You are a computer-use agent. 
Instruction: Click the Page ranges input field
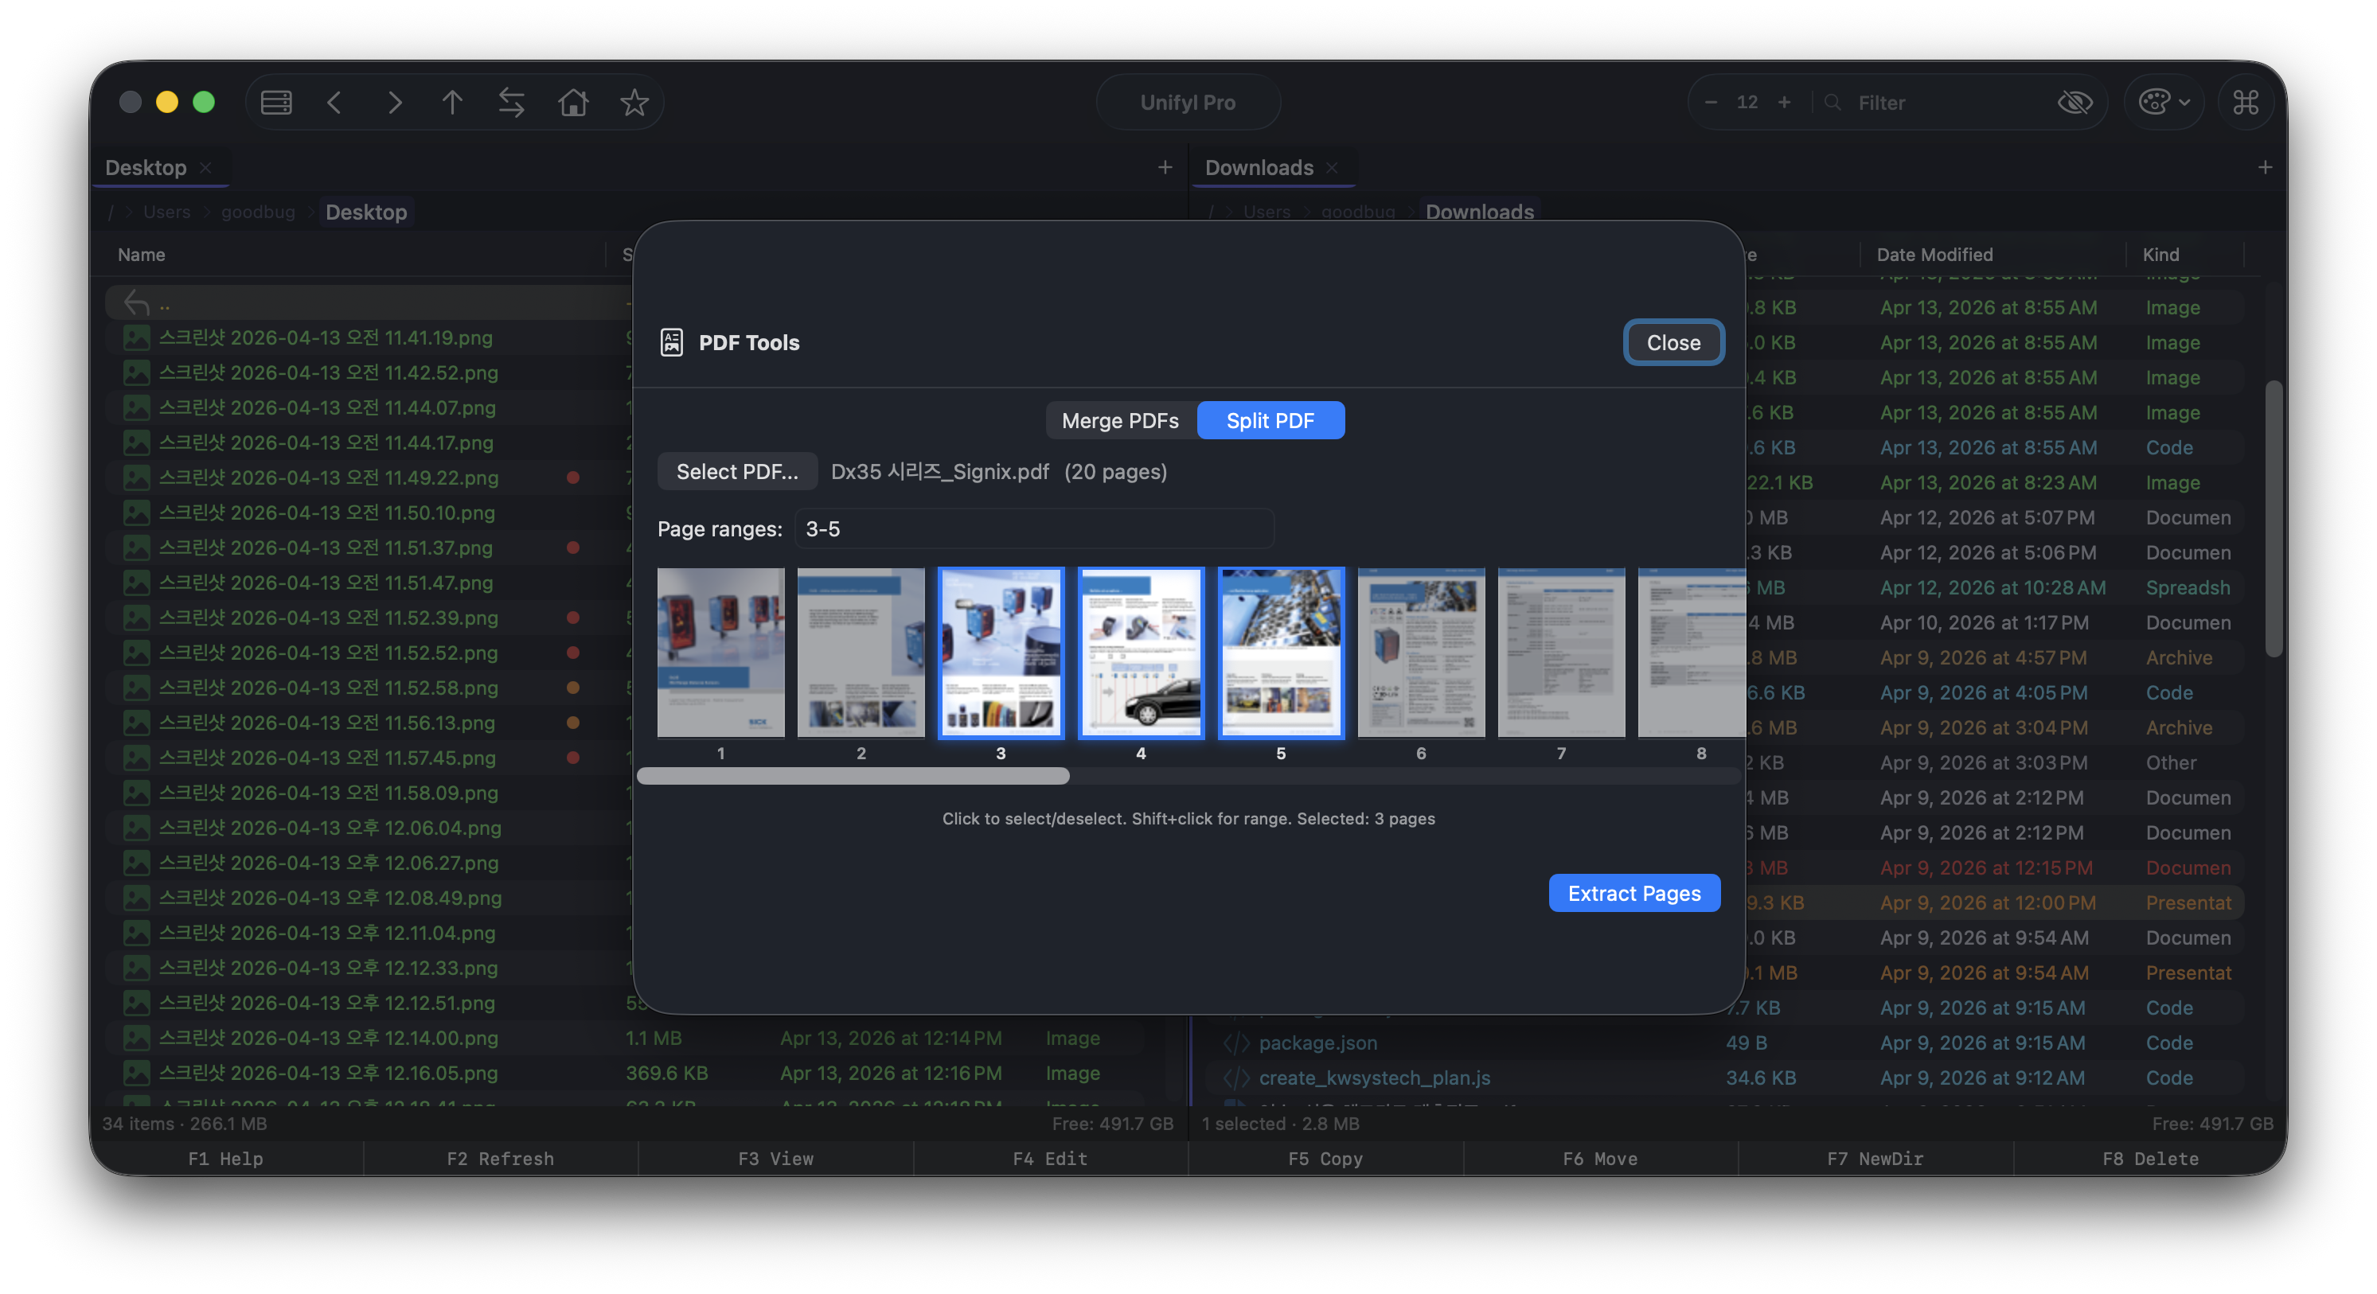(x=1033, y=528)
